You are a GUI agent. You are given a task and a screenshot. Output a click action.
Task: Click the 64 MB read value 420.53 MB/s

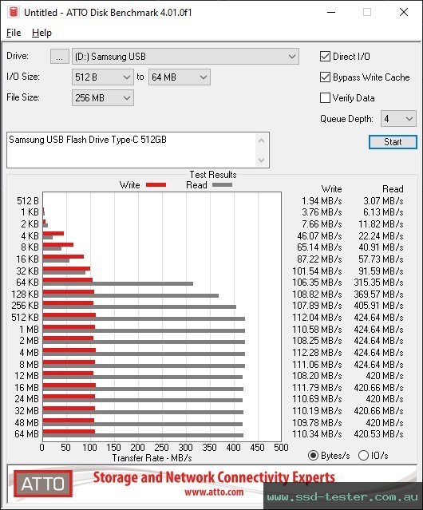pos(378,434)
